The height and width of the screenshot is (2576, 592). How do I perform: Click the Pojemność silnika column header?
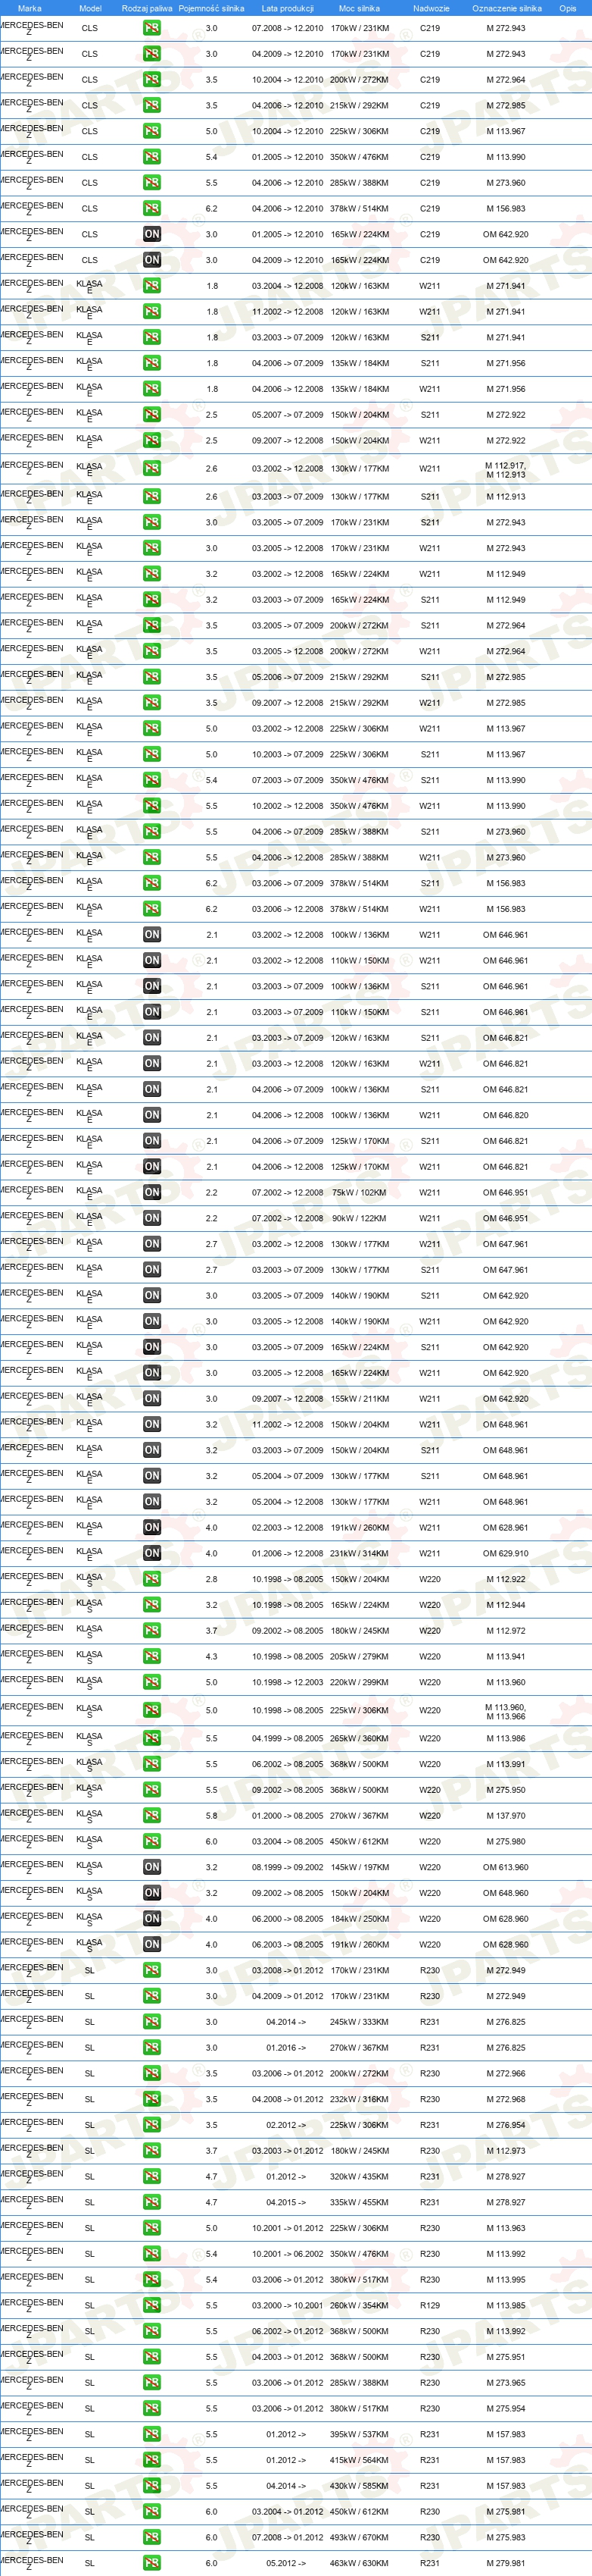(x=212, y=8)
